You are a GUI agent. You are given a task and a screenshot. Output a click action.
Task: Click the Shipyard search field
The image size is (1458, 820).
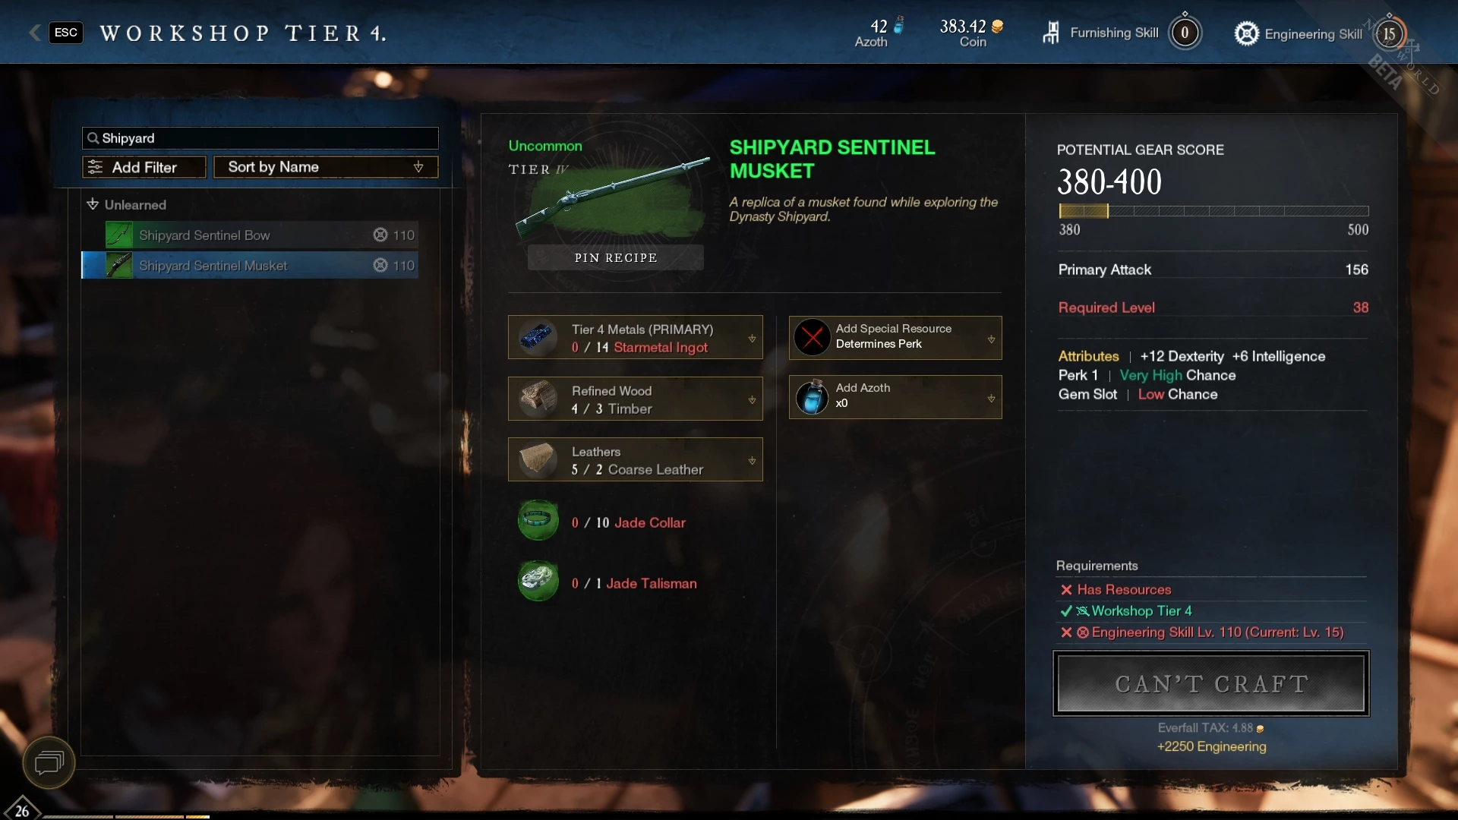(x=260, y=138)
